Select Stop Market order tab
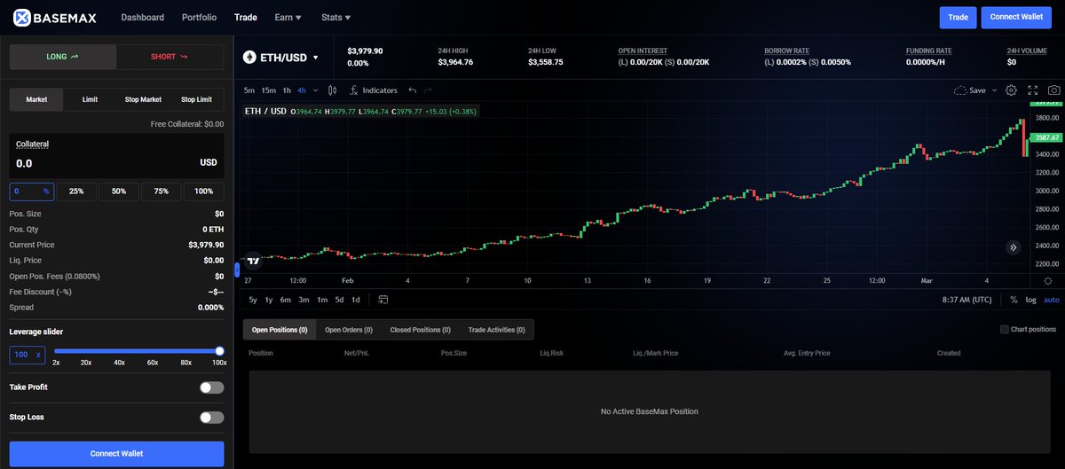1065x469 pixels. tap(143, 99)
